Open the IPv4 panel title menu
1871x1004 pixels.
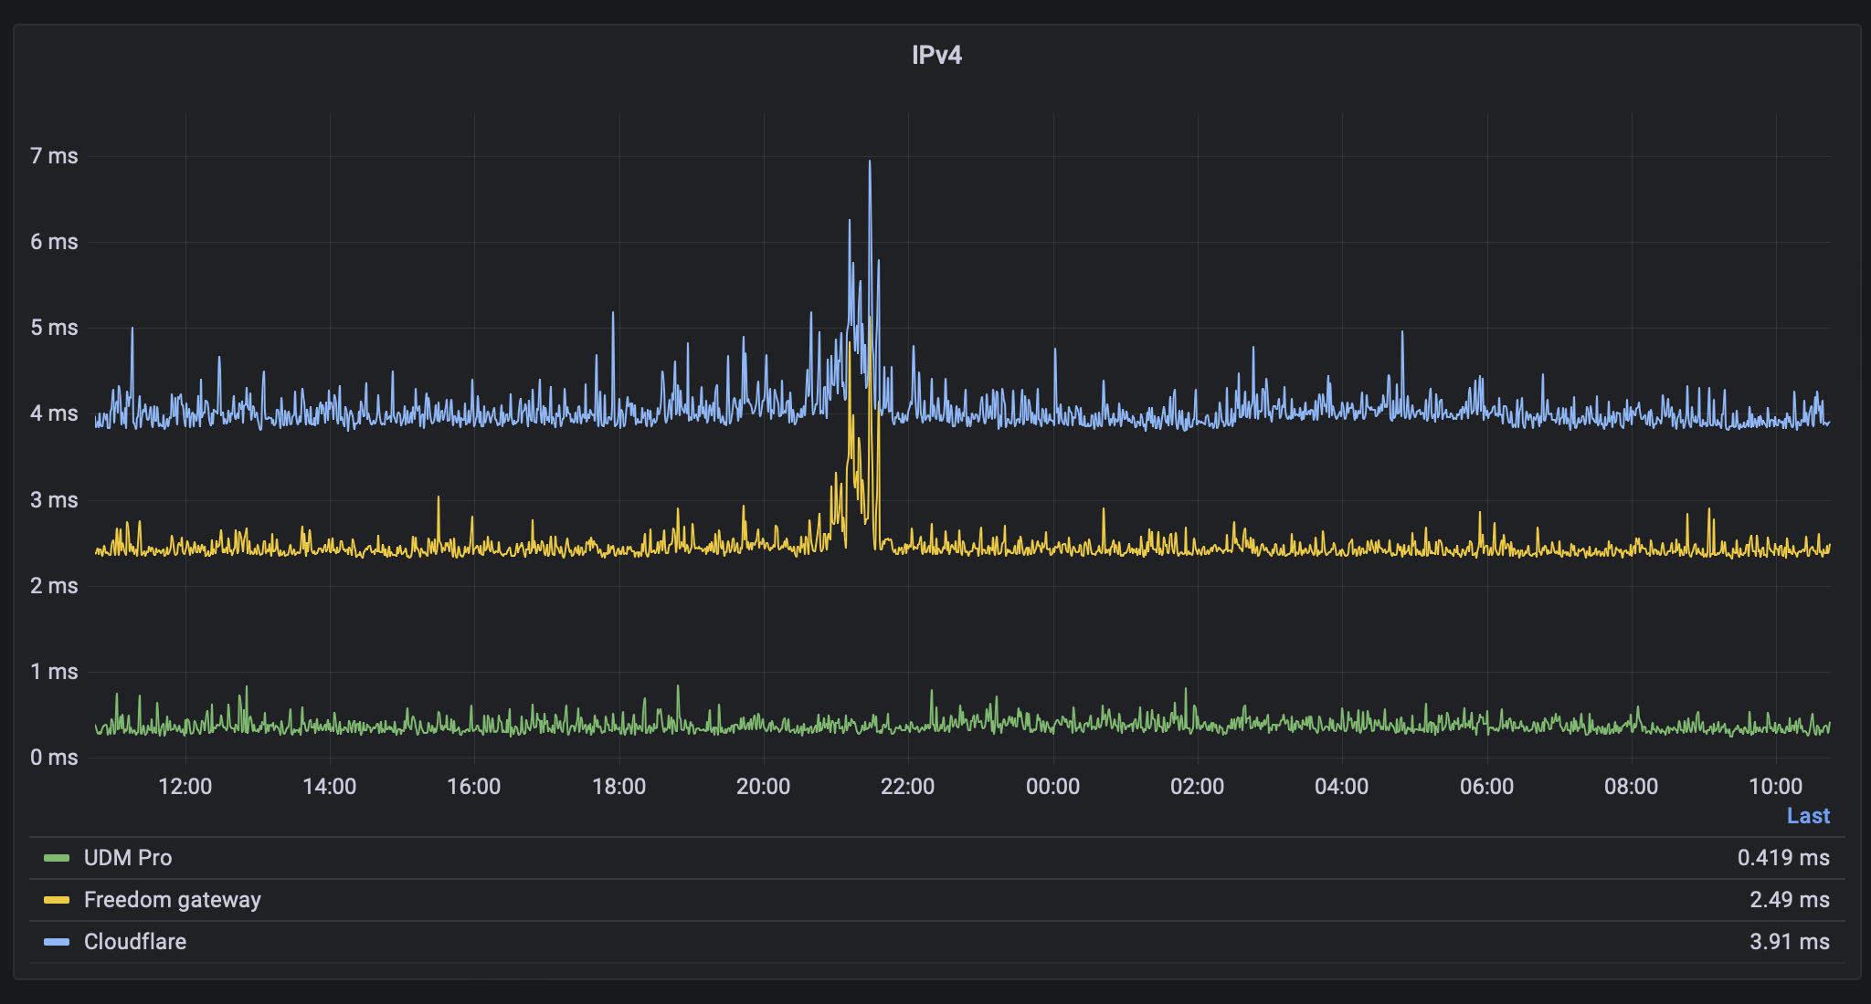(x=936, y=55)
